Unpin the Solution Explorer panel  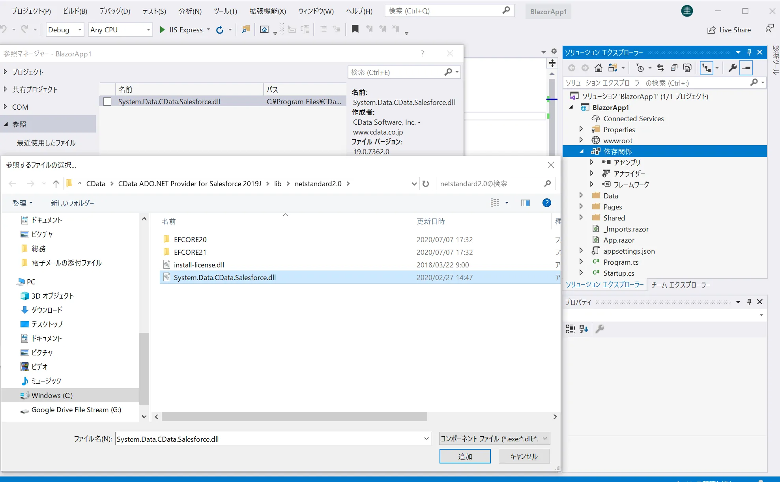(x=748, y=52)
